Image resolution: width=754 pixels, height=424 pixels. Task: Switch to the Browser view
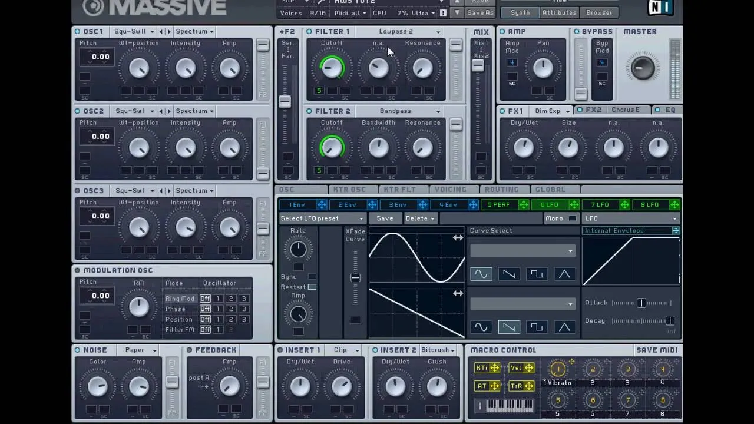click(599, 12)
